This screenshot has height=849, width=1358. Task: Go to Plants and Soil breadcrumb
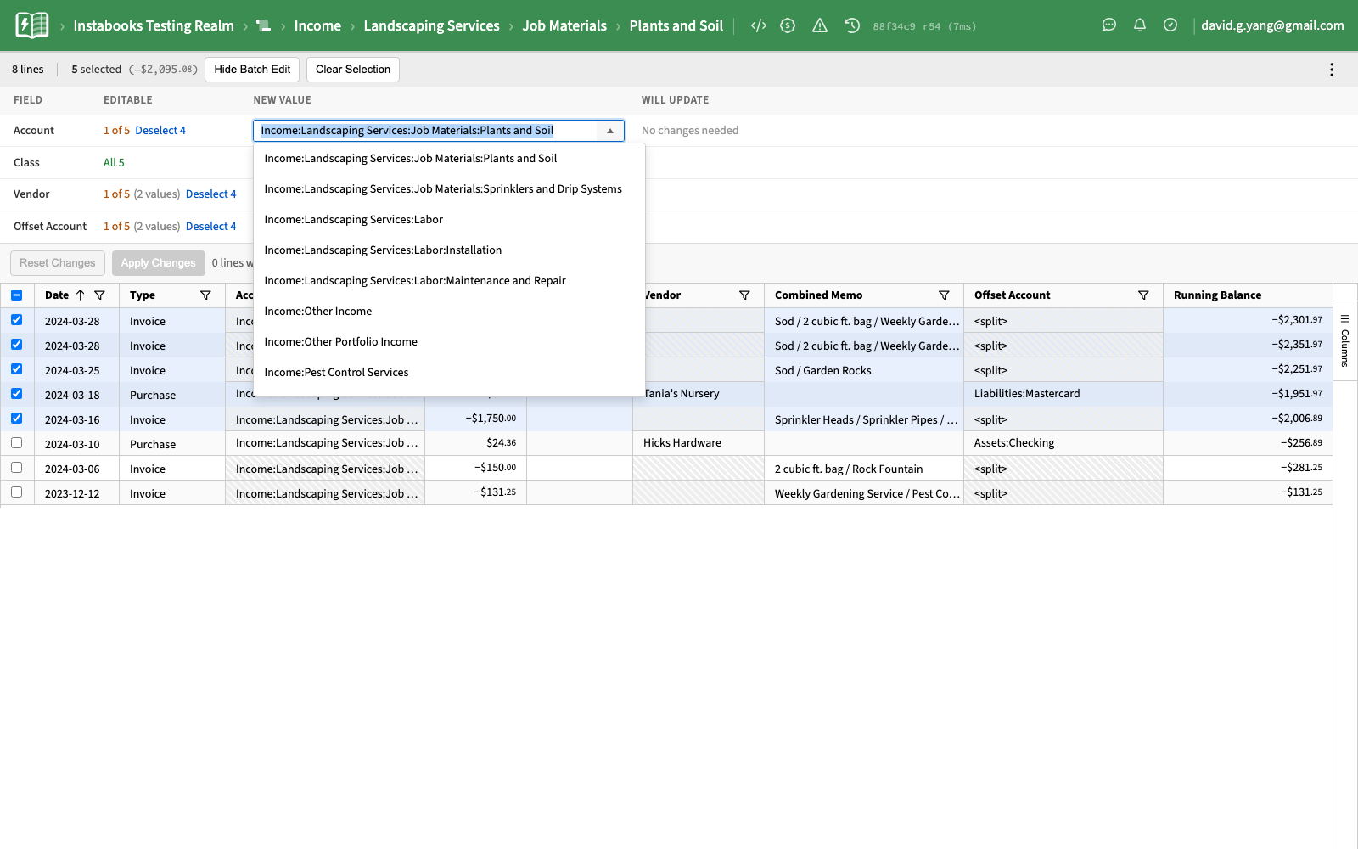676,25
